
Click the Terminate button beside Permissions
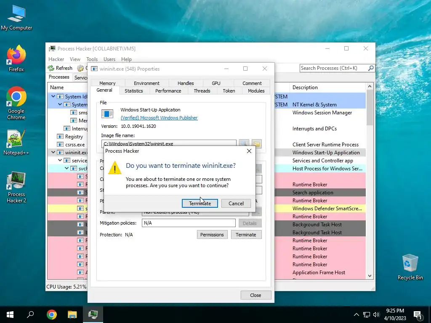coord(246,235)
